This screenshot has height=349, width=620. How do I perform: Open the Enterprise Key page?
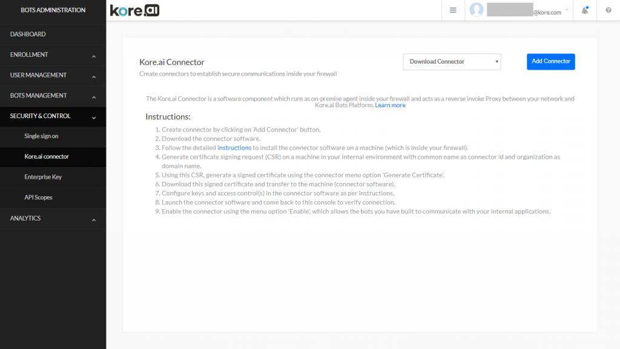point(44,177)
